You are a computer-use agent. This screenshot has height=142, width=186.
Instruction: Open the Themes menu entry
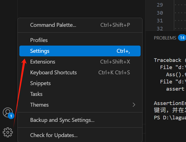click(80, 105)
